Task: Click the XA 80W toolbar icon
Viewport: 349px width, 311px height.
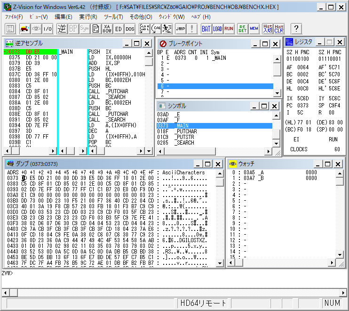Action: click(x=107, y=29)
